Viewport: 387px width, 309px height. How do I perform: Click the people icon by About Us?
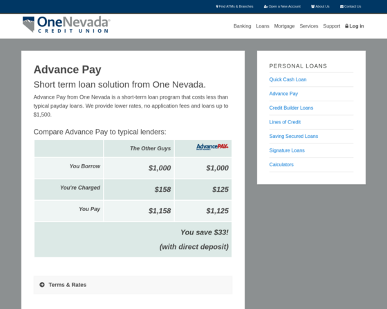point(312,6)
